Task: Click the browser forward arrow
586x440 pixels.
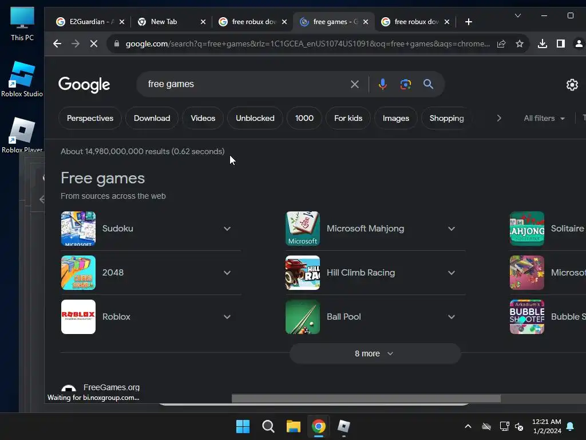Action: coord(76,44)
